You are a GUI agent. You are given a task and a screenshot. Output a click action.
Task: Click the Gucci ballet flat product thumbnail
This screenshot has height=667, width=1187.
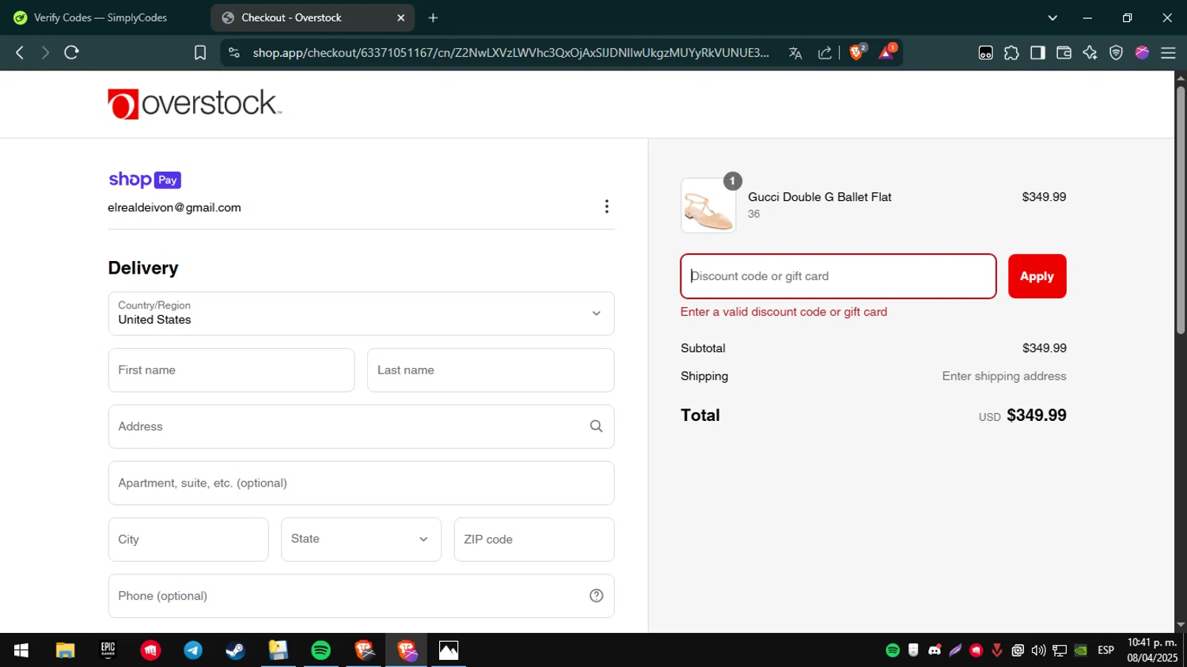[x=708, y=206]
